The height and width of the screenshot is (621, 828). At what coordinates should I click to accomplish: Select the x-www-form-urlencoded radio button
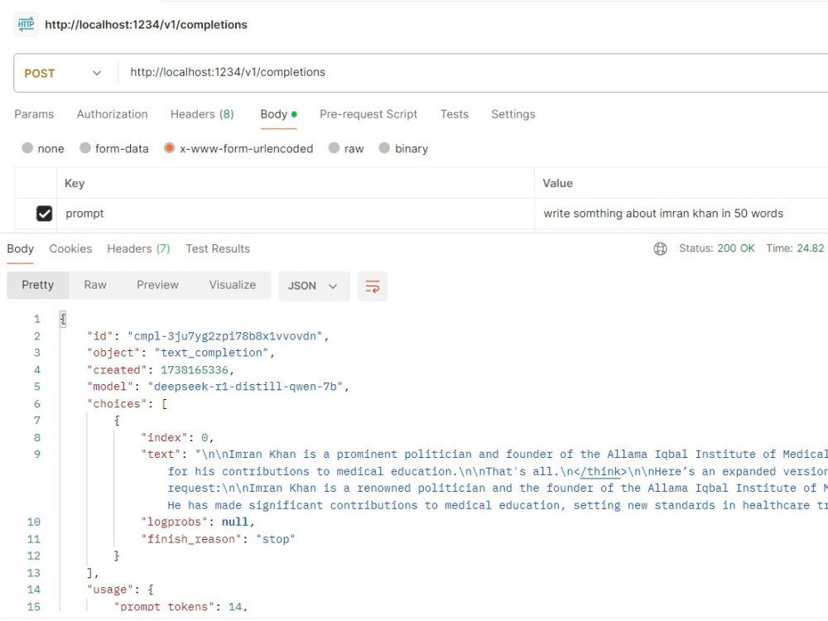pos(169,148)
